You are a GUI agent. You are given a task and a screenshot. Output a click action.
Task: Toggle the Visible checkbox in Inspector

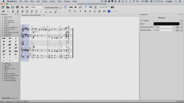pos(142,21)
